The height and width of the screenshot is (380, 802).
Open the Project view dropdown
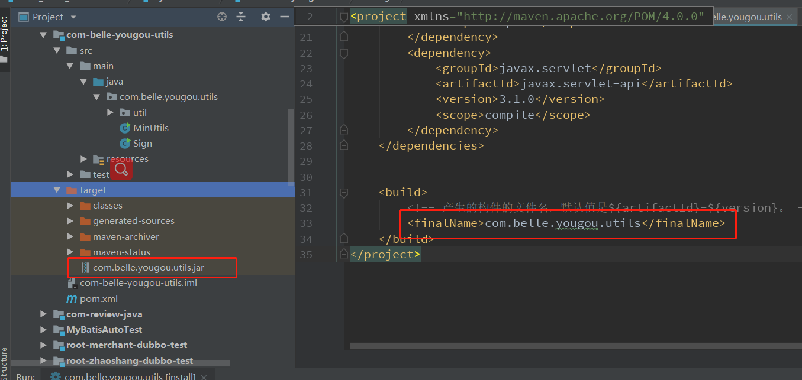click(x=73, y=17)
